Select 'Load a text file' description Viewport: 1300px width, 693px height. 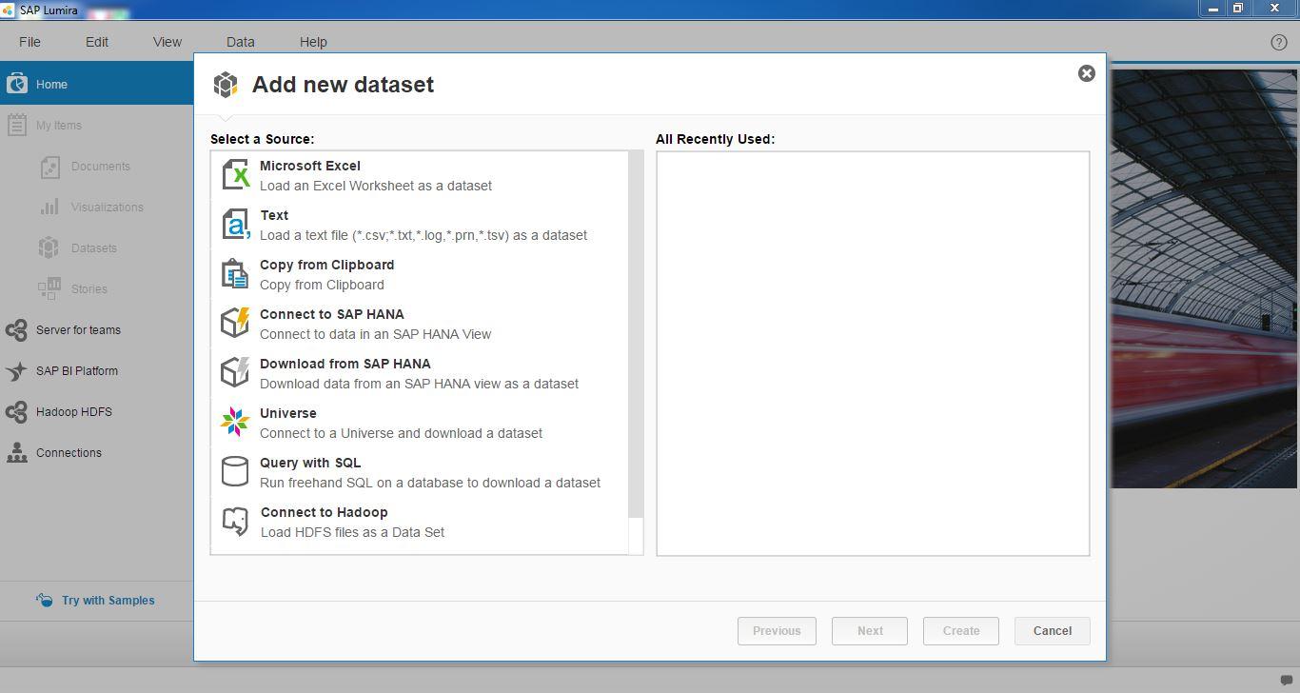click(423, 235)
